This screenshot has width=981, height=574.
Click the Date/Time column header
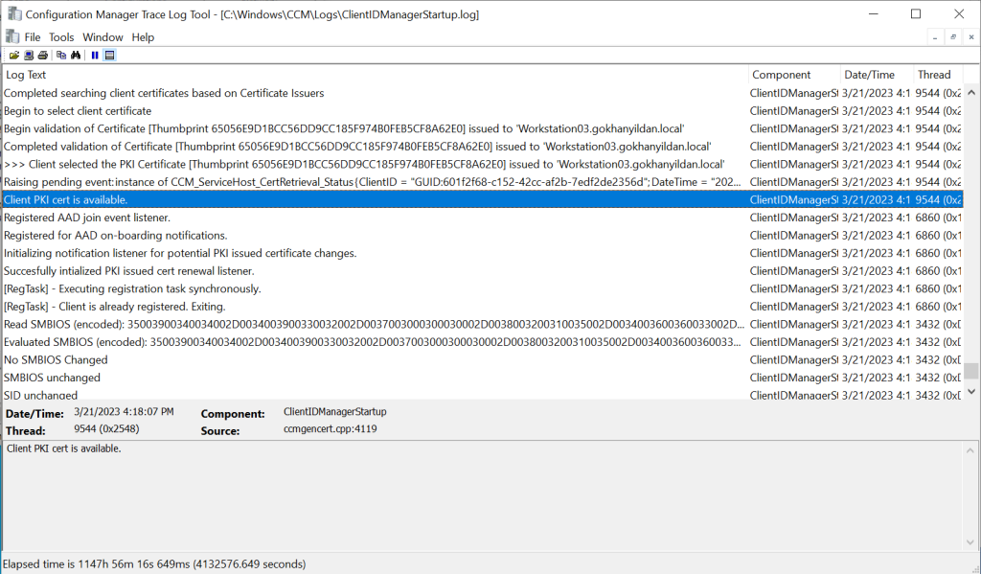pyautogui.click(x=878, y=75)
